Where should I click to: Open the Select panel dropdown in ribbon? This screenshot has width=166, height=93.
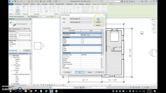(11, 14)
